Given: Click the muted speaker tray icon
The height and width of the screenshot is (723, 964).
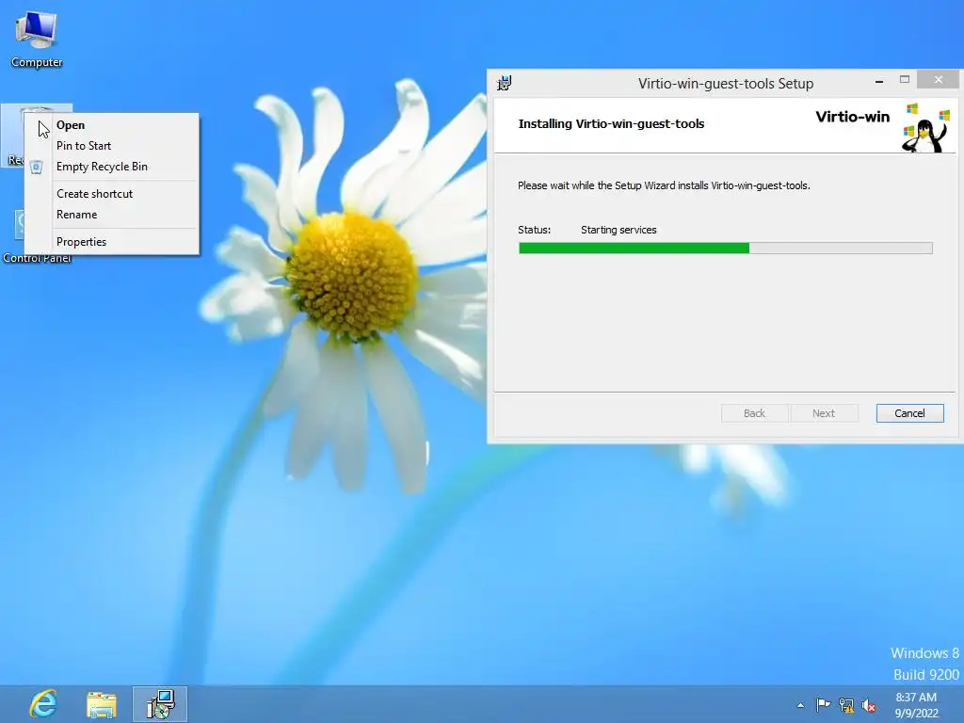Looking at the screenshot, I should [x=869, y=705].
